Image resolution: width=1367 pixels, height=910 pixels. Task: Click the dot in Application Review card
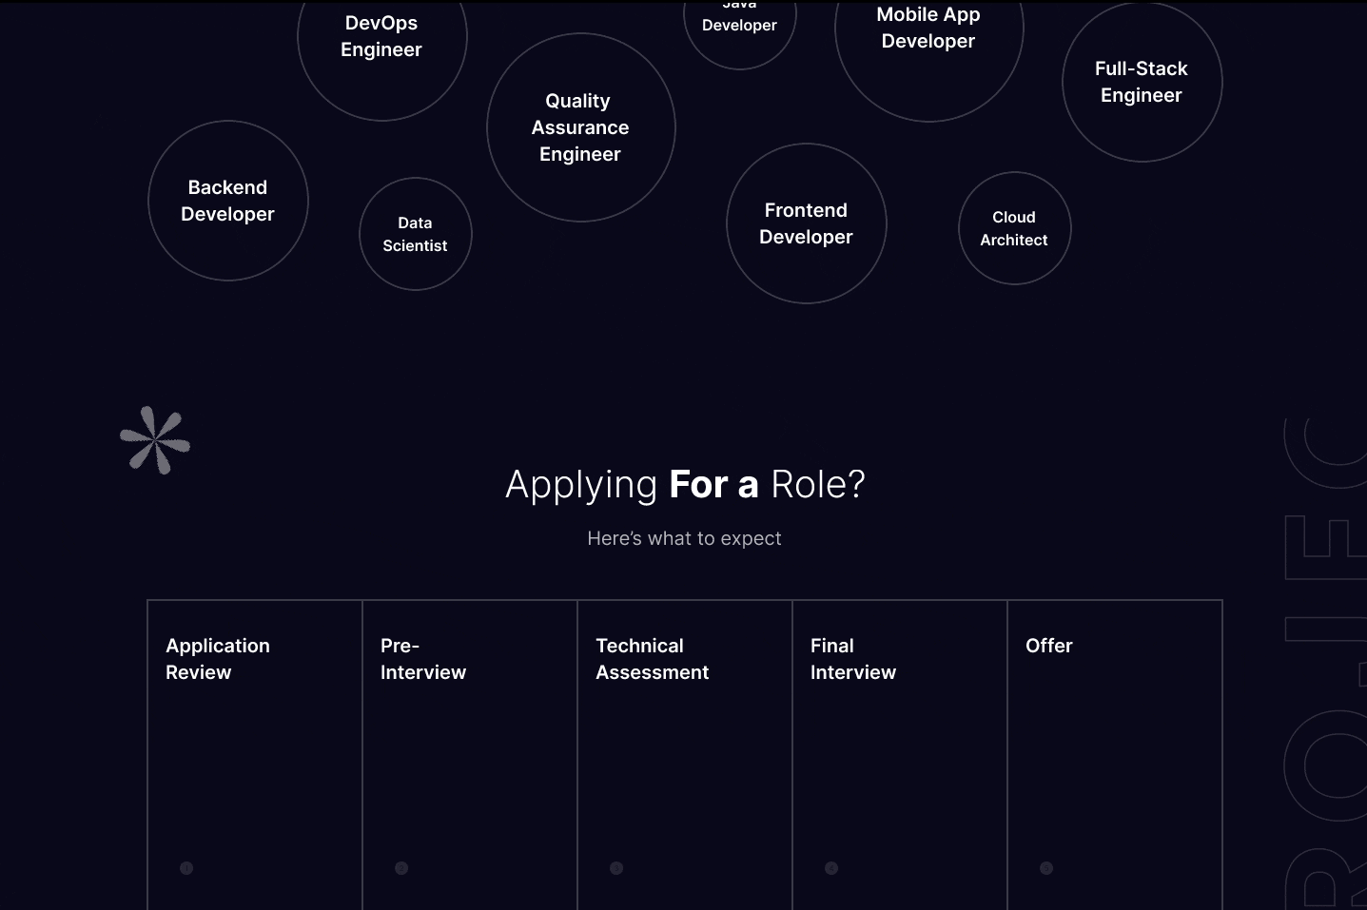[186, 868]
